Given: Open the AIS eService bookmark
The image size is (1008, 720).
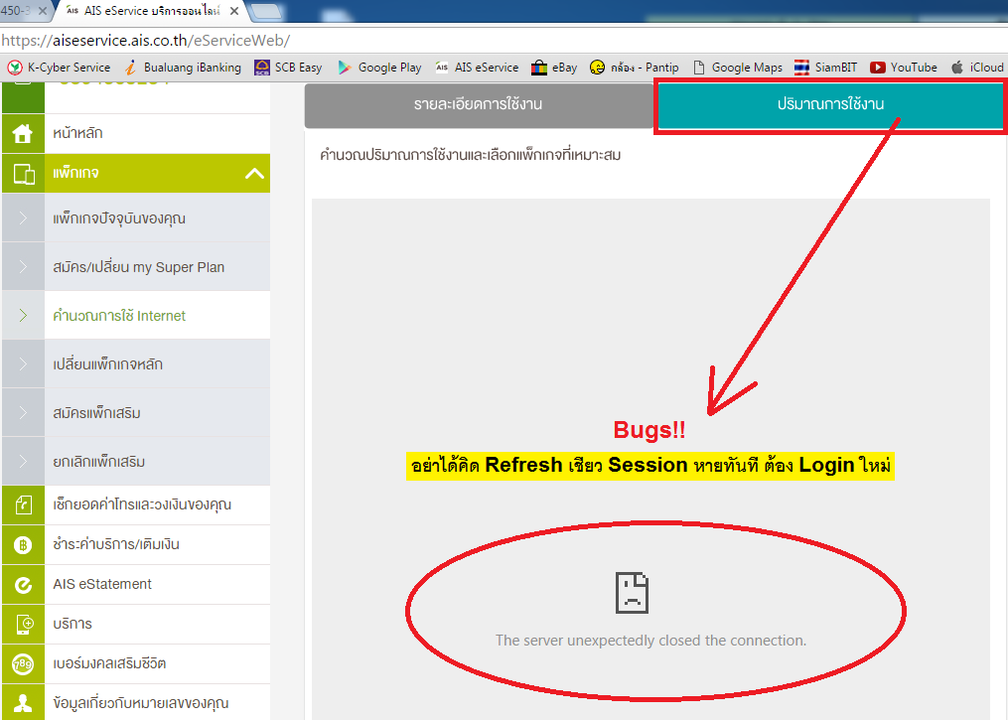Looking at the screenshot, I should click(477, 68).
